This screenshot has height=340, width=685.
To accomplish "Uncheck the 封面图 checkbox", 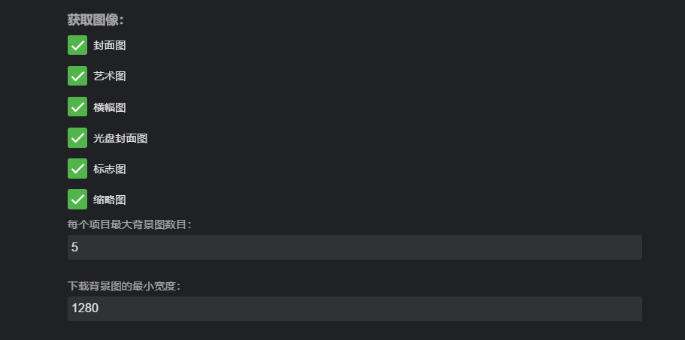I will (77, 45).
